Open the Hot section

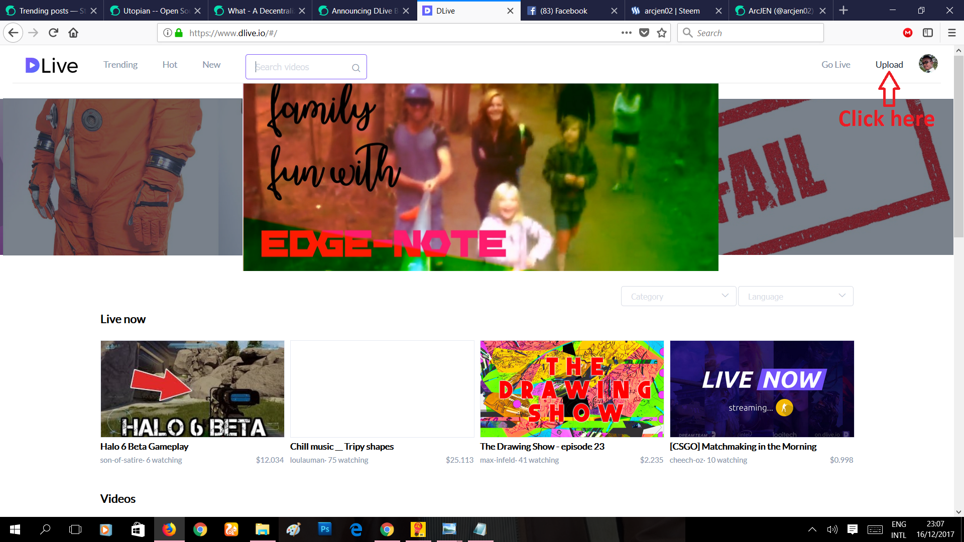pyautogui.click(x=170, y=65)
